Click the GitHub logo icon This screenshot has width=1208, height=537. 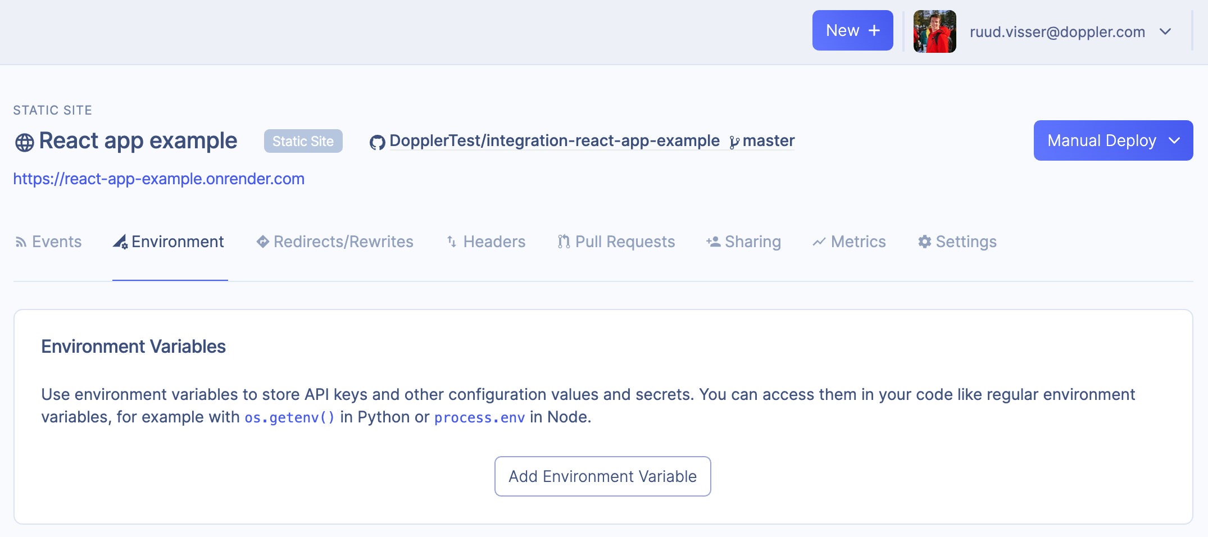point(377,143)
